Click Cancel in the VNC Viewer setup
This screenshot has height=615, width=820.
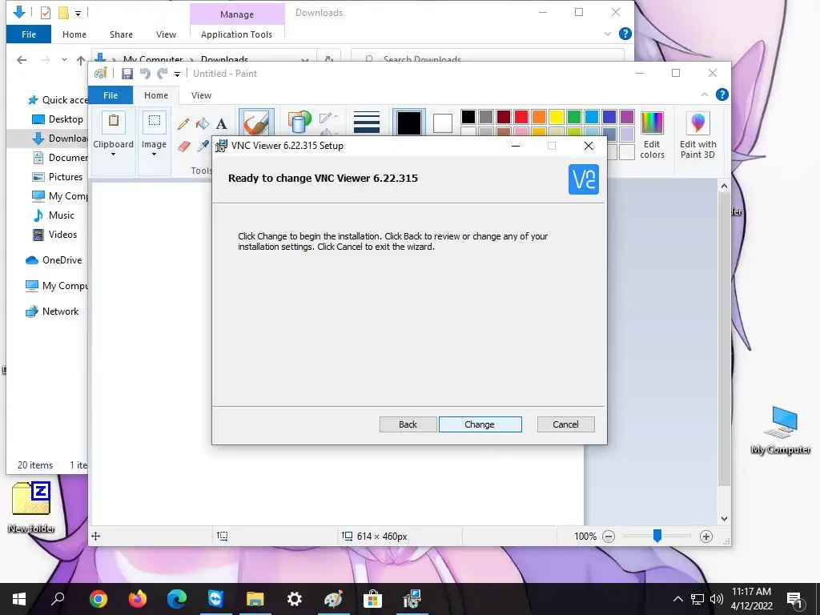point(566,424)
